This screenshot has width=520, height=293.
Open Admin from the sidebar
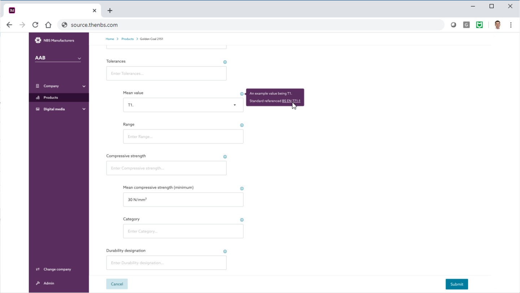49,283
